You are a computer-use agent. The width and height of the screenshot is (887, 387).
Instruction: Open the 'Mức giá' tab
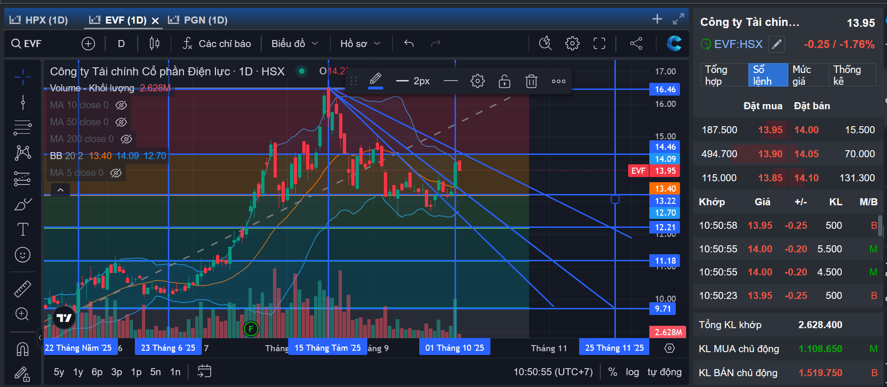point(808,75)
